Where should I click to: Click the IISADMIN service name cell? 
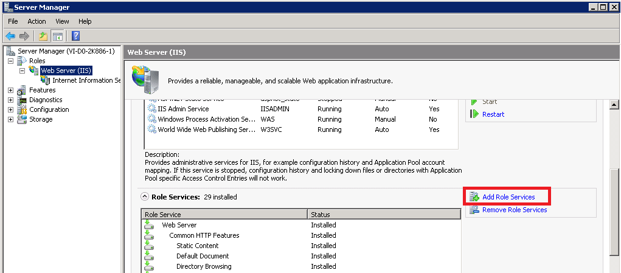click(274, 109)
